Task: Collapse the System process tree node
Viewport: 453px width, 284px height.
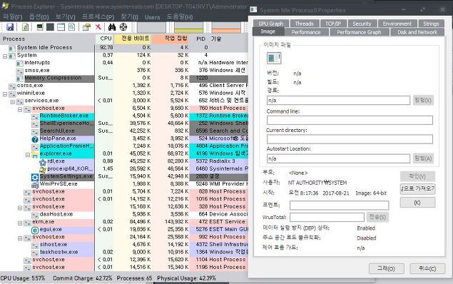Action: [x=5, y=56]
